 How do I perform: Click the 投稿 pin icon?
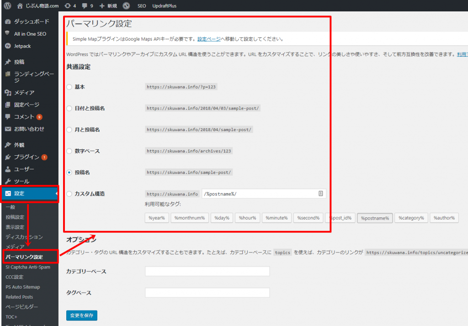pyautogui.click(x=8, y=62)
